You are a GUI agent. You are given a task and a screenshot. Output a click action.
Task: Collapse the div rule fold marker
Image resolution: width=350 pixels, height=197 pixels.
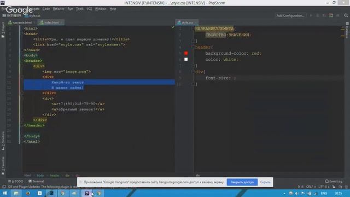[193, 72]
